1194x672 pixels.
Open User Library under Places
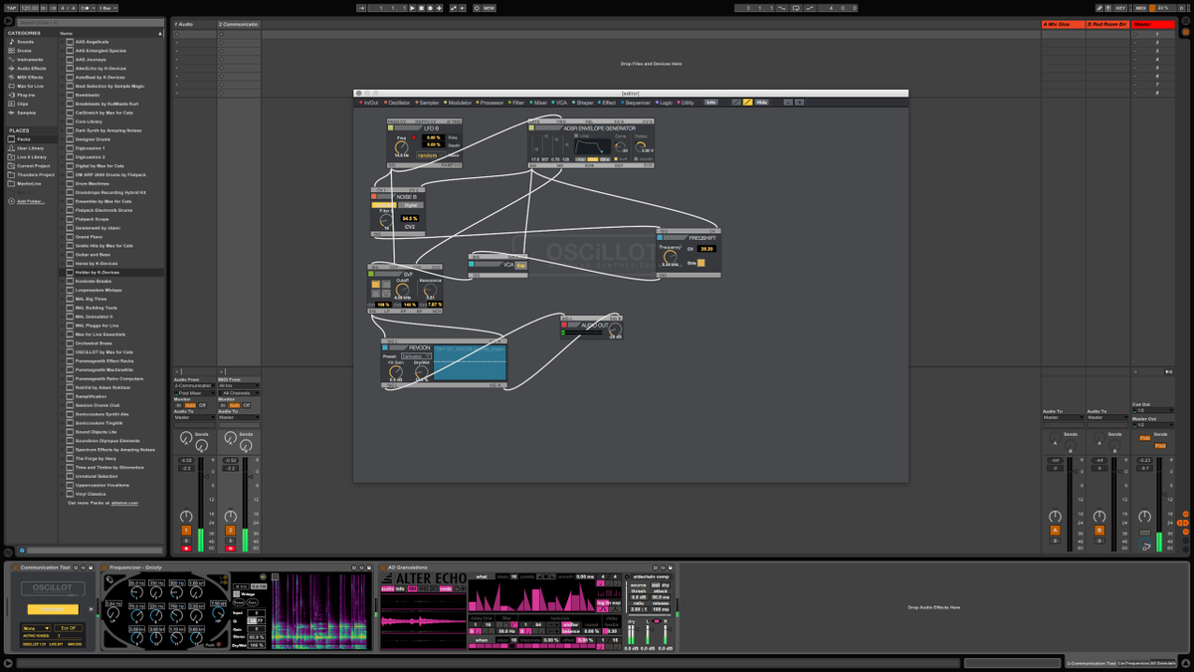coord(30,148)
